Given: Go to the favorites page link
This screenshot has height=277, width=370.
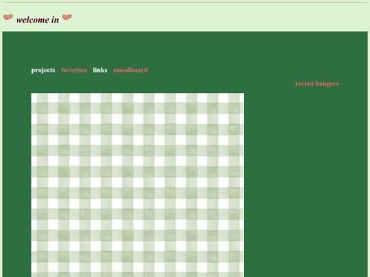Looking at the screenshot, I should (x=74, y=70).
